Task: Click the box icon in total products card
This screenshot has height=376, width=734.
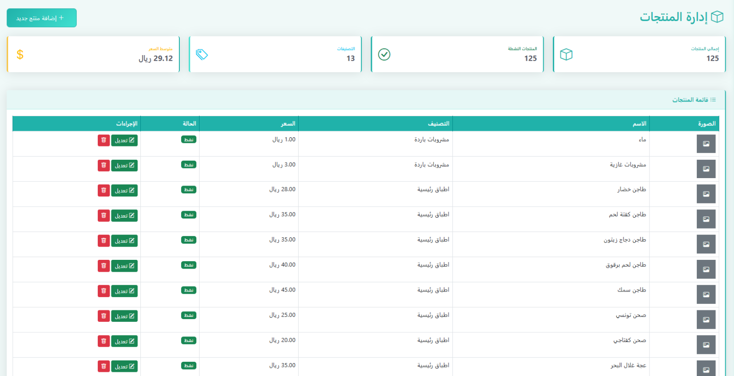Action: [x=566, y=55]
